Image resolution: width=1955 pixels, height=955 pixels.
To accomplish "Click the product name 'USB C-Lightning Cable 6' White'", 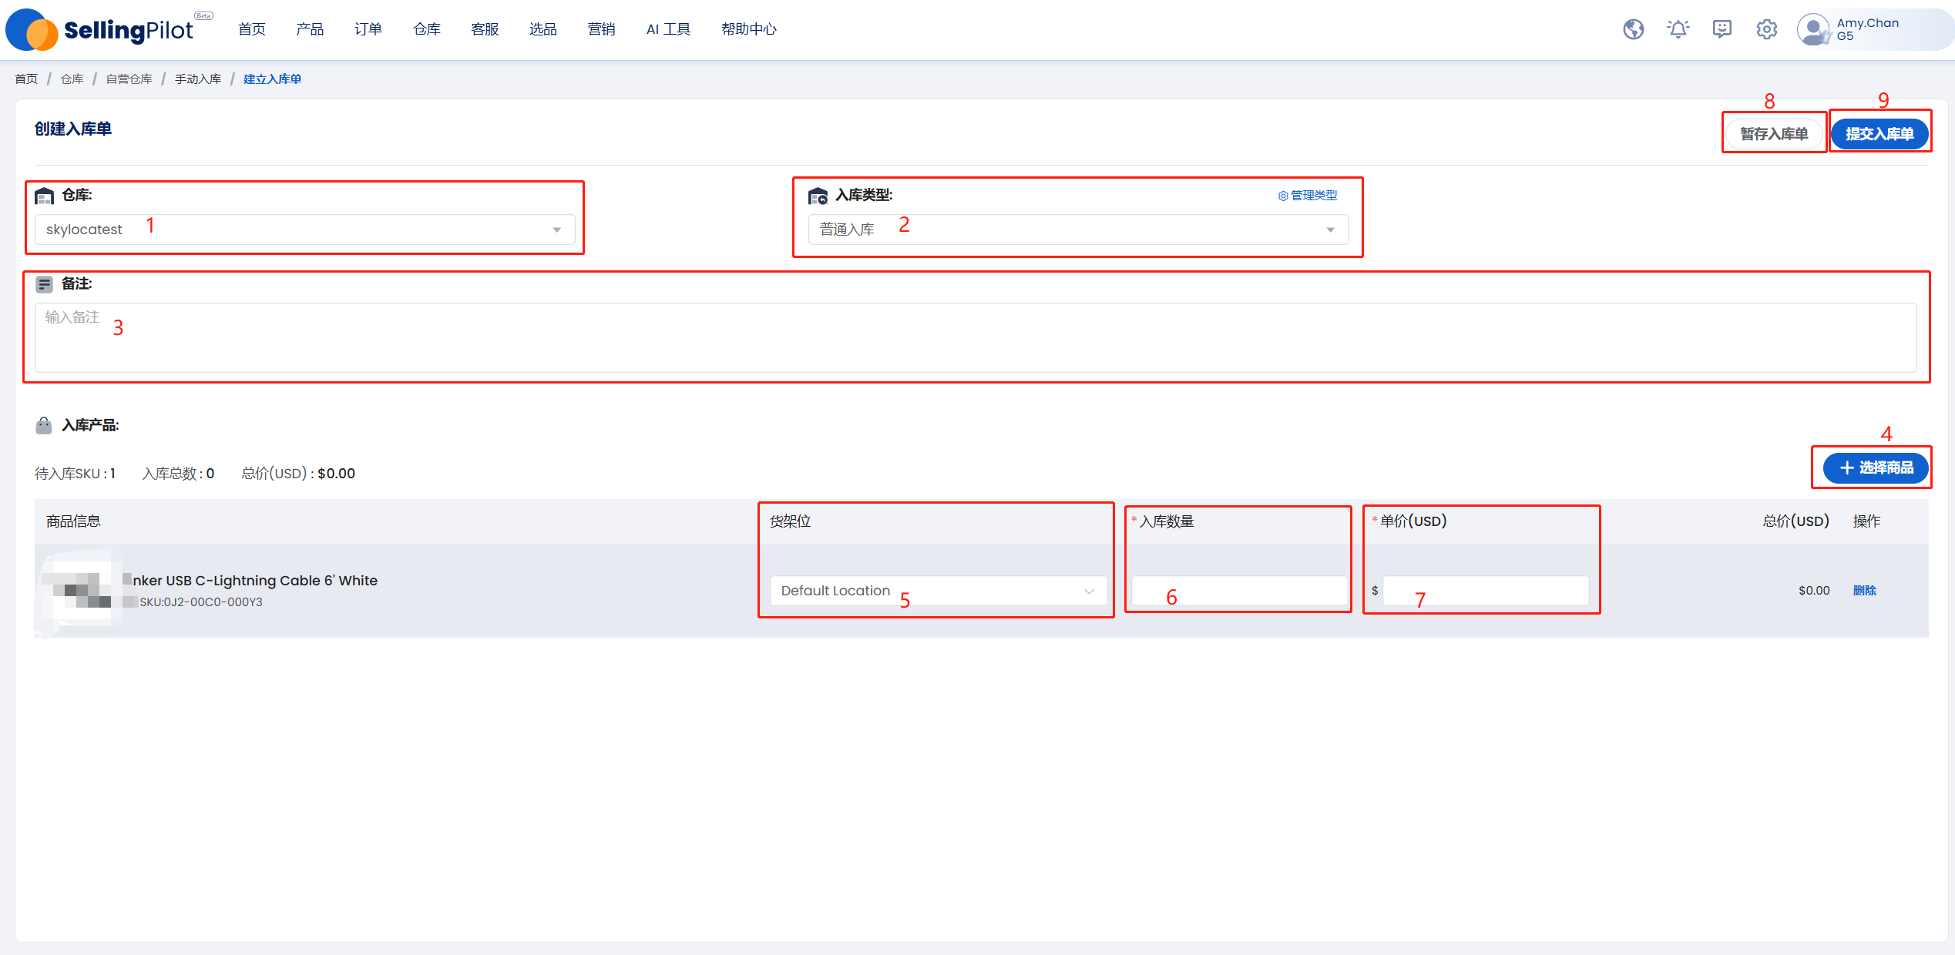I will (271, 581).
